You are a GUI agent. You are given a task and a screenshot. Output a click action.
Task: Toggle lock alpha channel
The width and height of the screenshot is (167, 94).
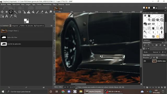point(157,58)
